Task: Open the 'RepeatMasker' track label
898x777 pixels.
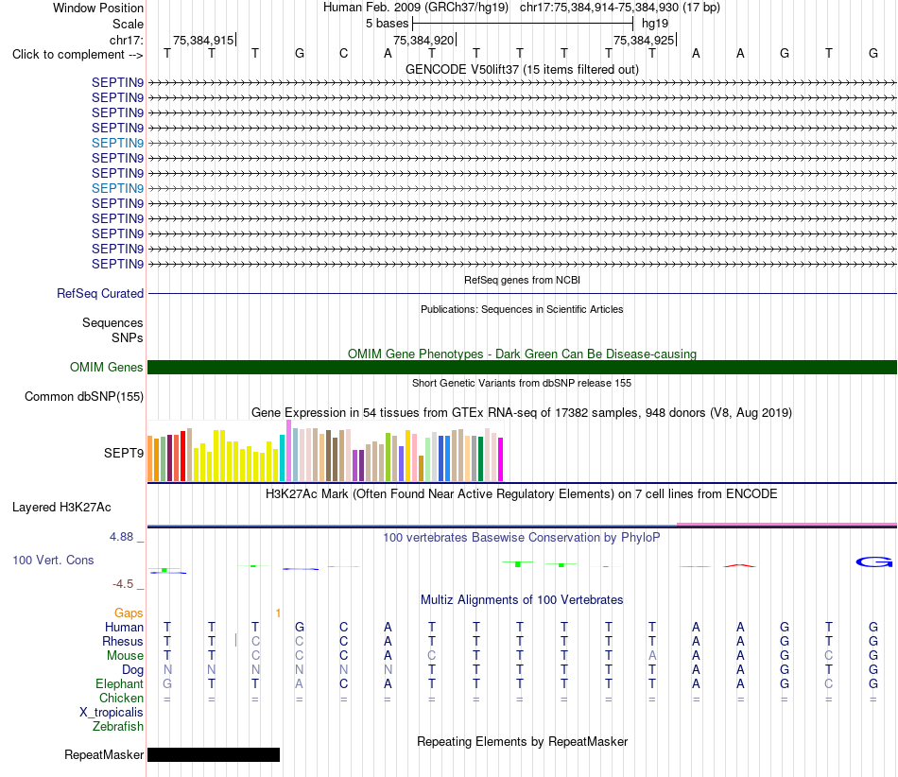Action: point(104,755)
